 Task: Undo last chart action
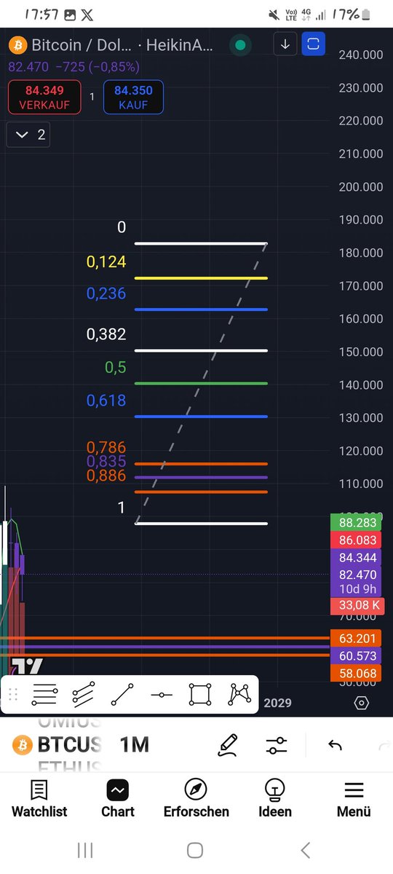(335, 745)
